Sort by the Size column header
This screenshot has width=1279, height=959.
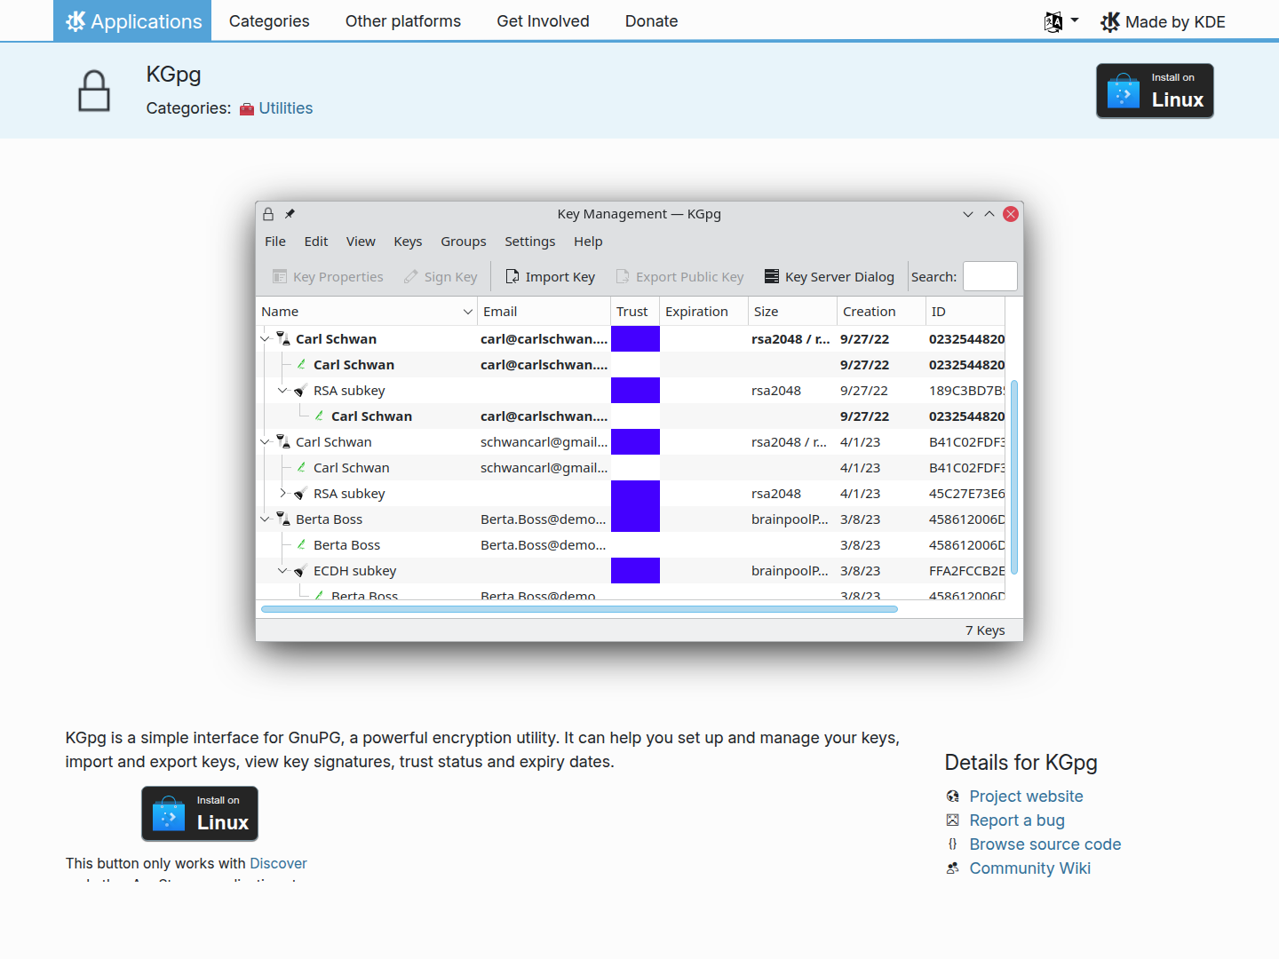793,312
